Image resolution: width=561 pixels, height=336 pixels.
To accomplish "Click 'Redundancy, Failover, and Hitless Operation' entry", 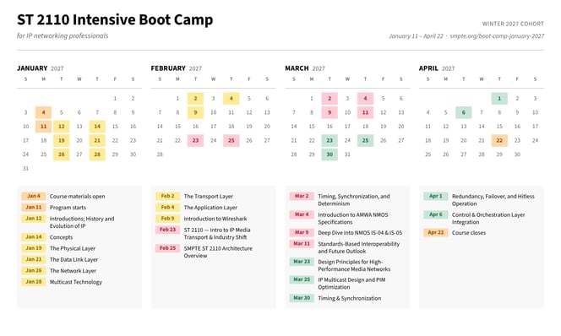I will 493,200.
